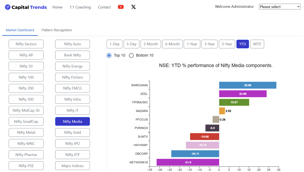Screen dimensions: 304x172
Task: Select the Top 10 radio button
Action: 109,55
